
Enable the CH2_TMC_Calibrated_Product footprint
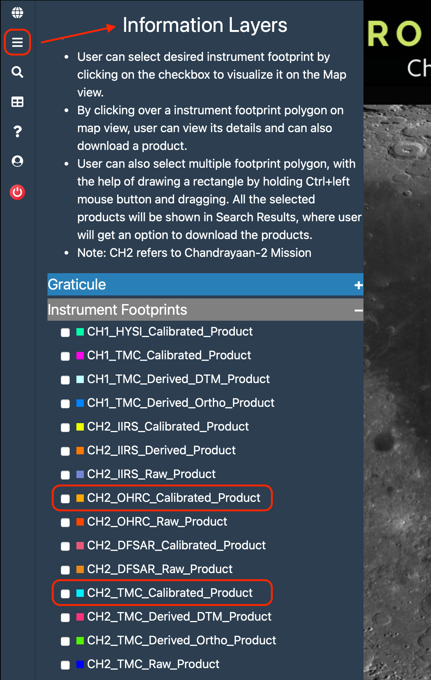coord(65,594)
